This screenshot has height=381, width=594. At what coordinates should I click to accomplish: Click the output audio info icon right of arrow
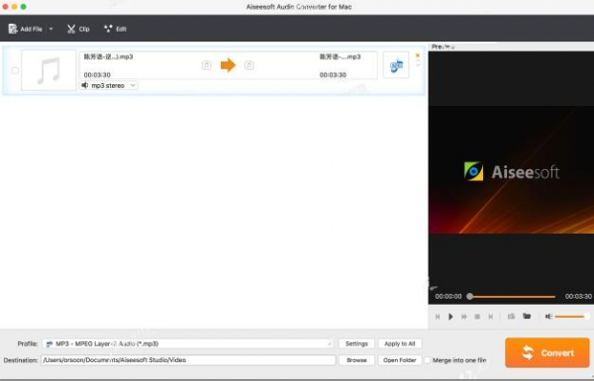click(x=248, y=65)
